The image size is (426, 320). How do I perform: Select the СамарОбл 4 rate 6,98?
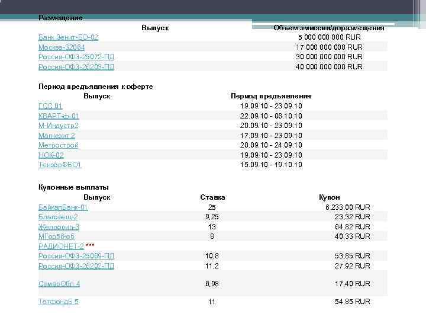212,284
